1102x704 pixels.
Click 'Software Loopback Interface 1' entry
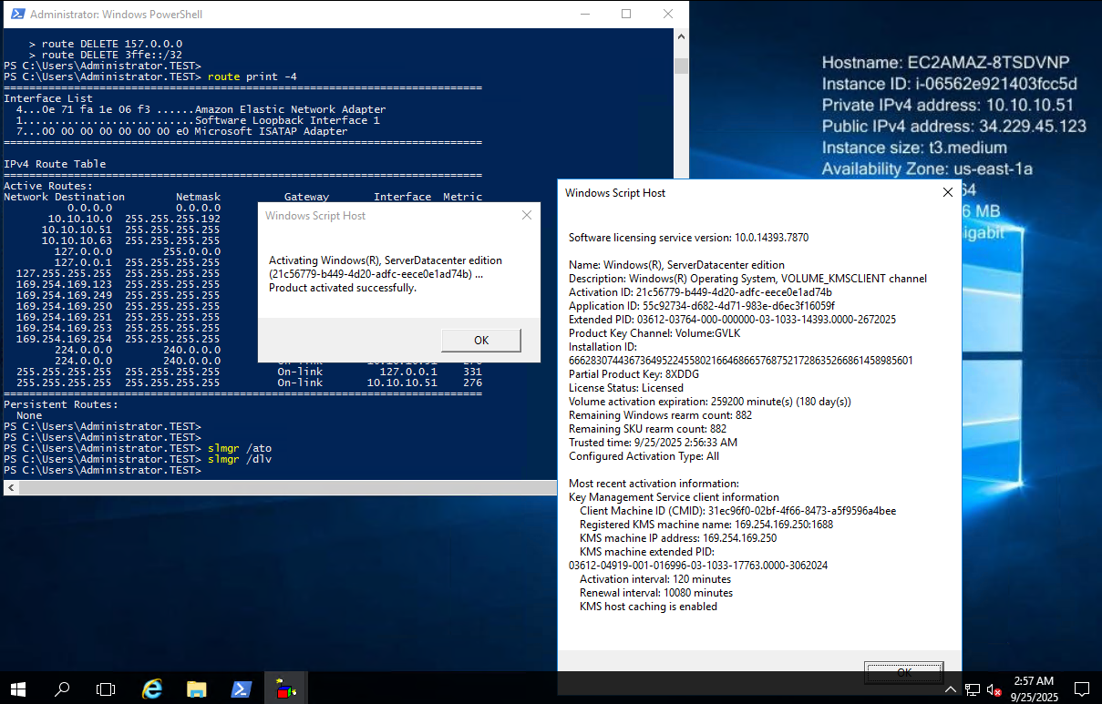coord(287,120)
